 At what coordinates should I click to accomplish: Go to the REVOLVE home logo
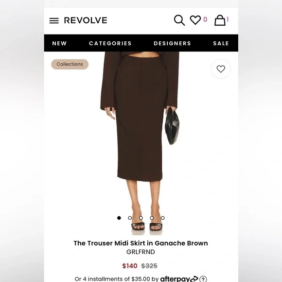(x=86, y=20)
